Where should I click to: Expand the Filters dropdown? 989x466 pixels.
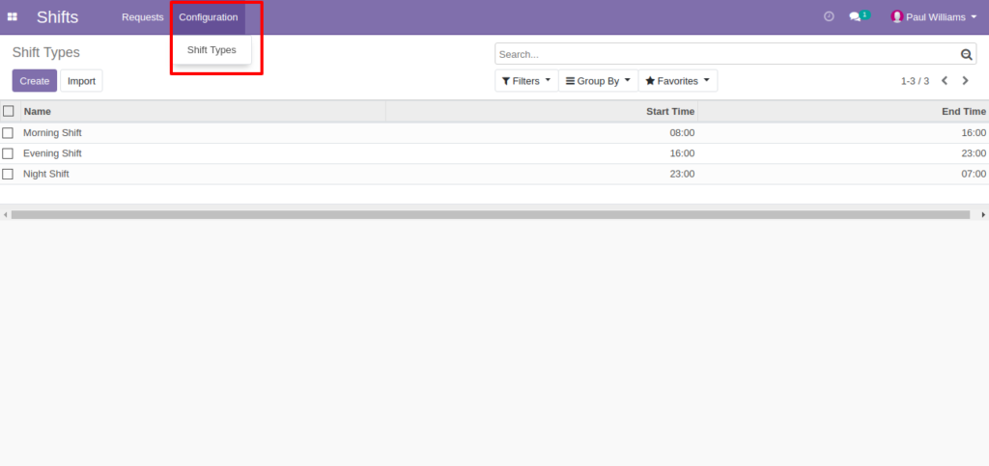tap(526, 81)
